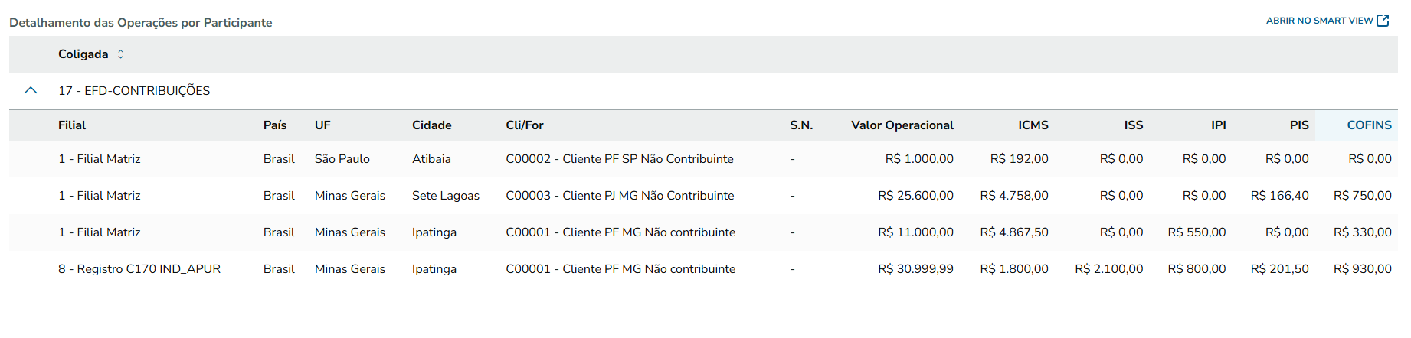
Task: Click the Filial column header
Action: coord(72,125)
